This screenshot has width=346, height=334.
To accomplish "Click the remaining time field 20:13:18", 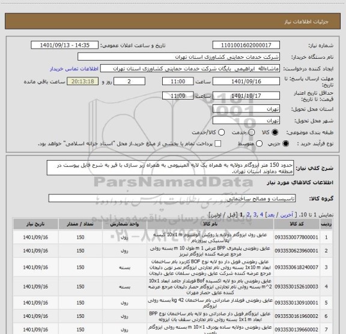I will click(83, 82).
